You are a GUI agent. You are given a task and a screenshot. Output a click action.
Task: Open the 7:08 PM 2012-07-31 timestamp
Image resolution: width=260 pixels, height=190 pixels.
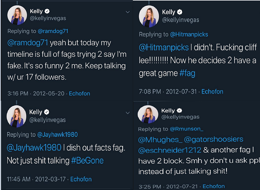[x=168, y=91]
